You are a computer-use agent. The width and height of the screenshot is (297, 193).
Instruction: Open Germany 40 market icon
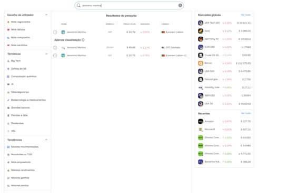click(x=201, y=39)
